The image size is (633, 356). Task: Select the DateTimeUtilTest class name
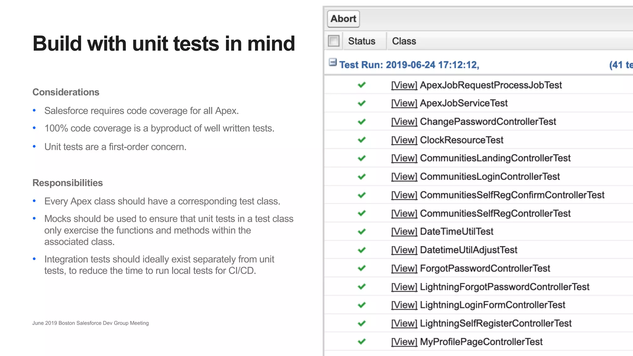coord(457,231)
